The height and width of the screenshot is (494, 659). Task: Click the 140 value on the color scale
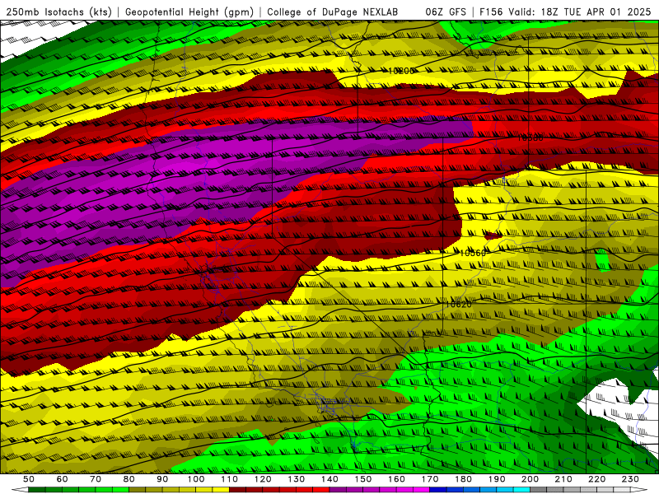[329, 479]
